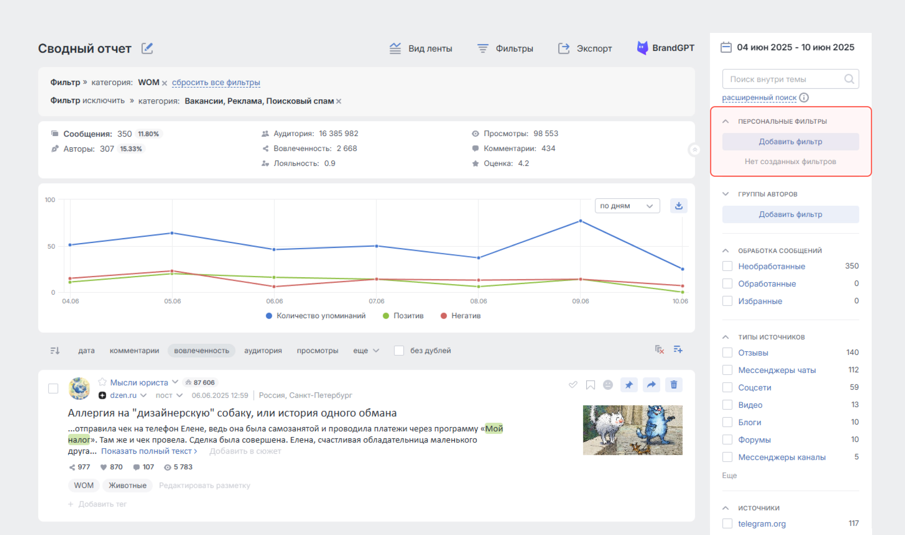
Task: Open the Фильтры menu
Action: (505, 49)
